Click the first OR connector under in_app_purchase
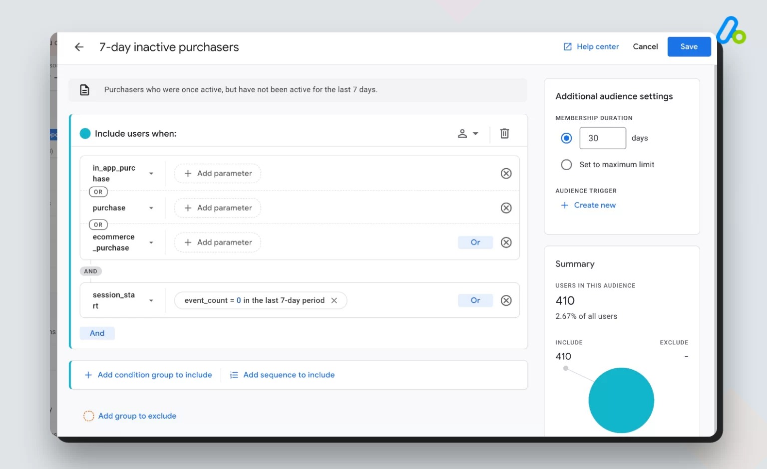The width and height of the screenshot is (767, 469). pos(98,192)
